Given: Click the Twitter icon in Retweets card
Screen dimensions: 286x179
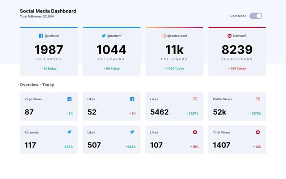Looking at the screenshot, I should (x=69, y=132).
